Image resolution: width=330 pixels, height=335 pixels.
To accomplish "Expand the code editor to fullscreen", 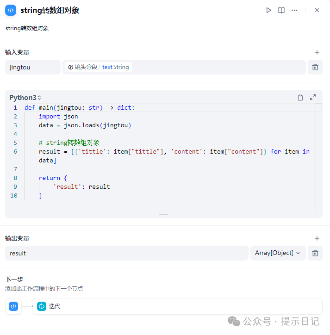I will tap(313, 98).
